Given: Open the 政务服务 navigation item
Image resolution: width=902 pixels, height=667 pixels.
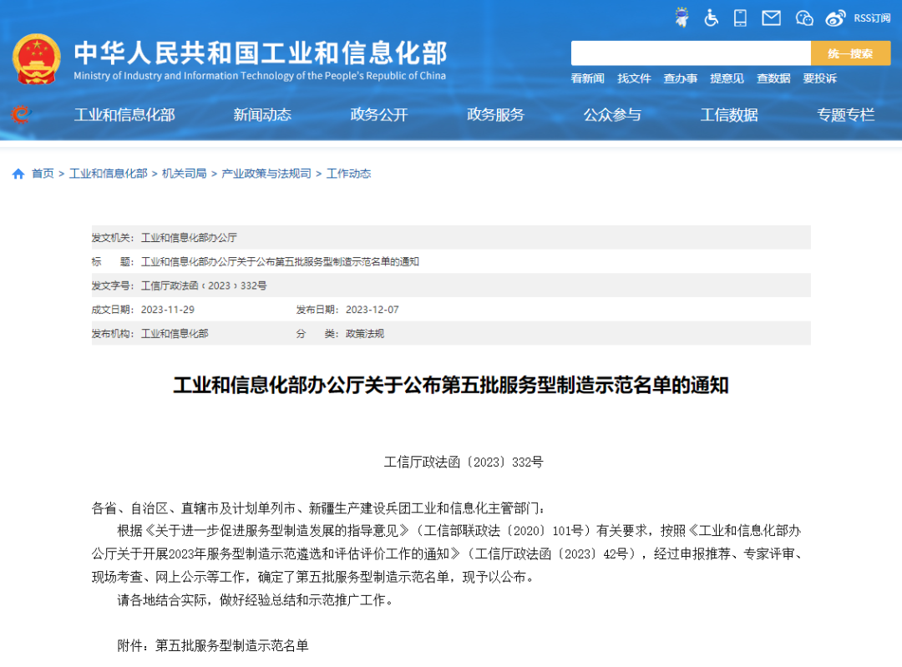Looking at the screenshot, I should point(495,115).
